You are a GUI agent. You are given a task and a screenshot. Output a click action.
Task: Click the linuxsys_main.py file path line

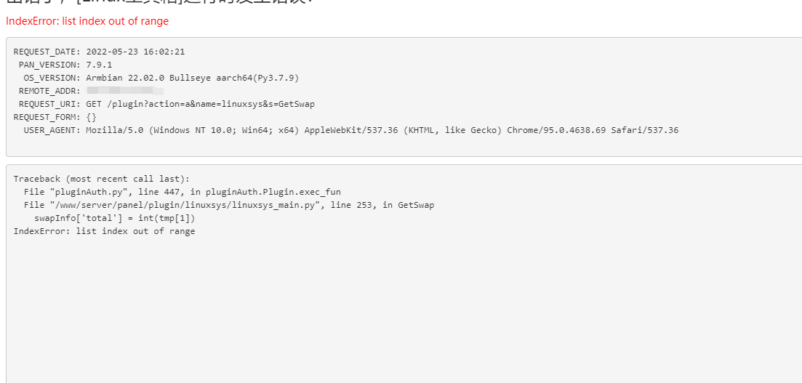[x=175, y=205]
